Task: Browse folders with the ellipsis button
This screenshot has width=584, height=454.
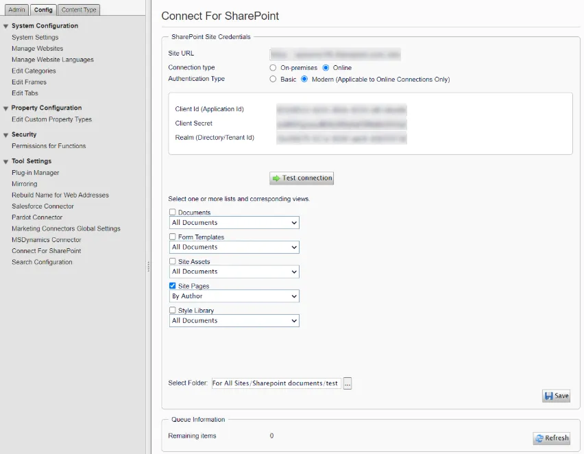Action: [347, 383]
